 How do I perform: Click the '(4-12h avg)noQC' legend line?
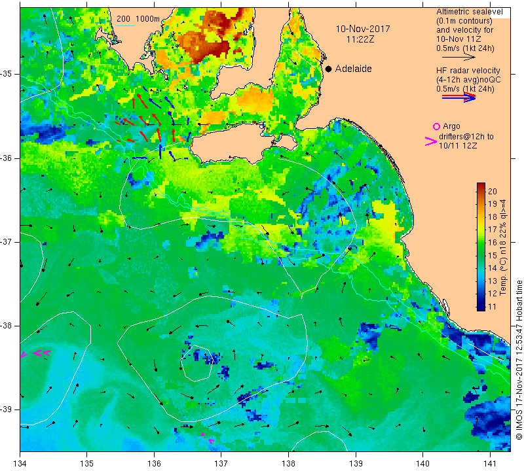pyautogui.click(x=468, y=80)
